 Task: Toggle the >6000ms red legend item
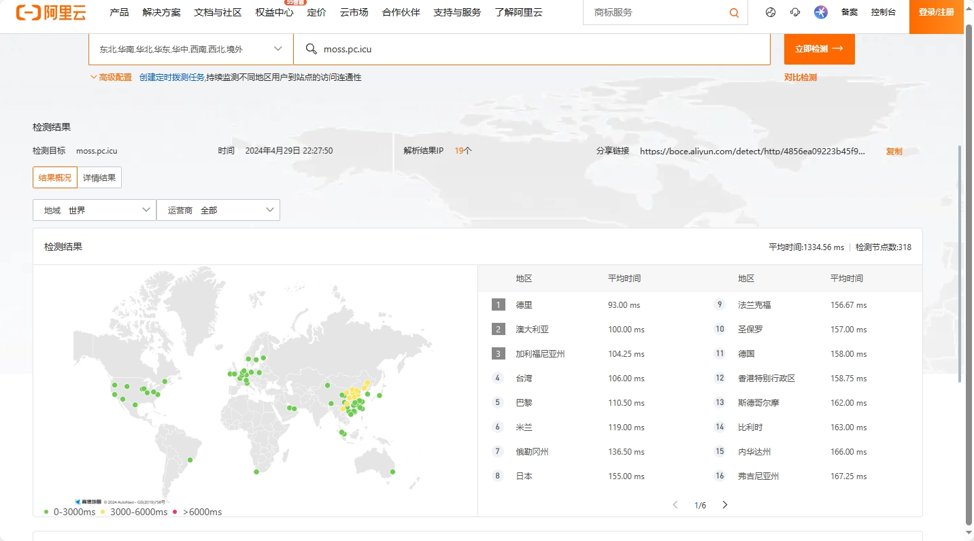pos(198,512)
